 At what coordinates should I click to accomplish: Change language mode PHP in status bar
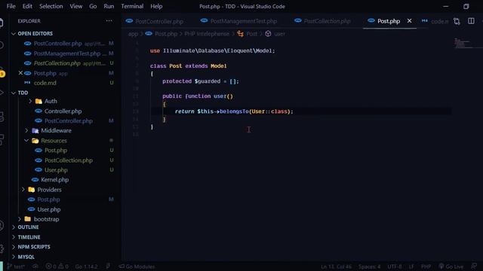pyautogui.click(x=426, y=266)
